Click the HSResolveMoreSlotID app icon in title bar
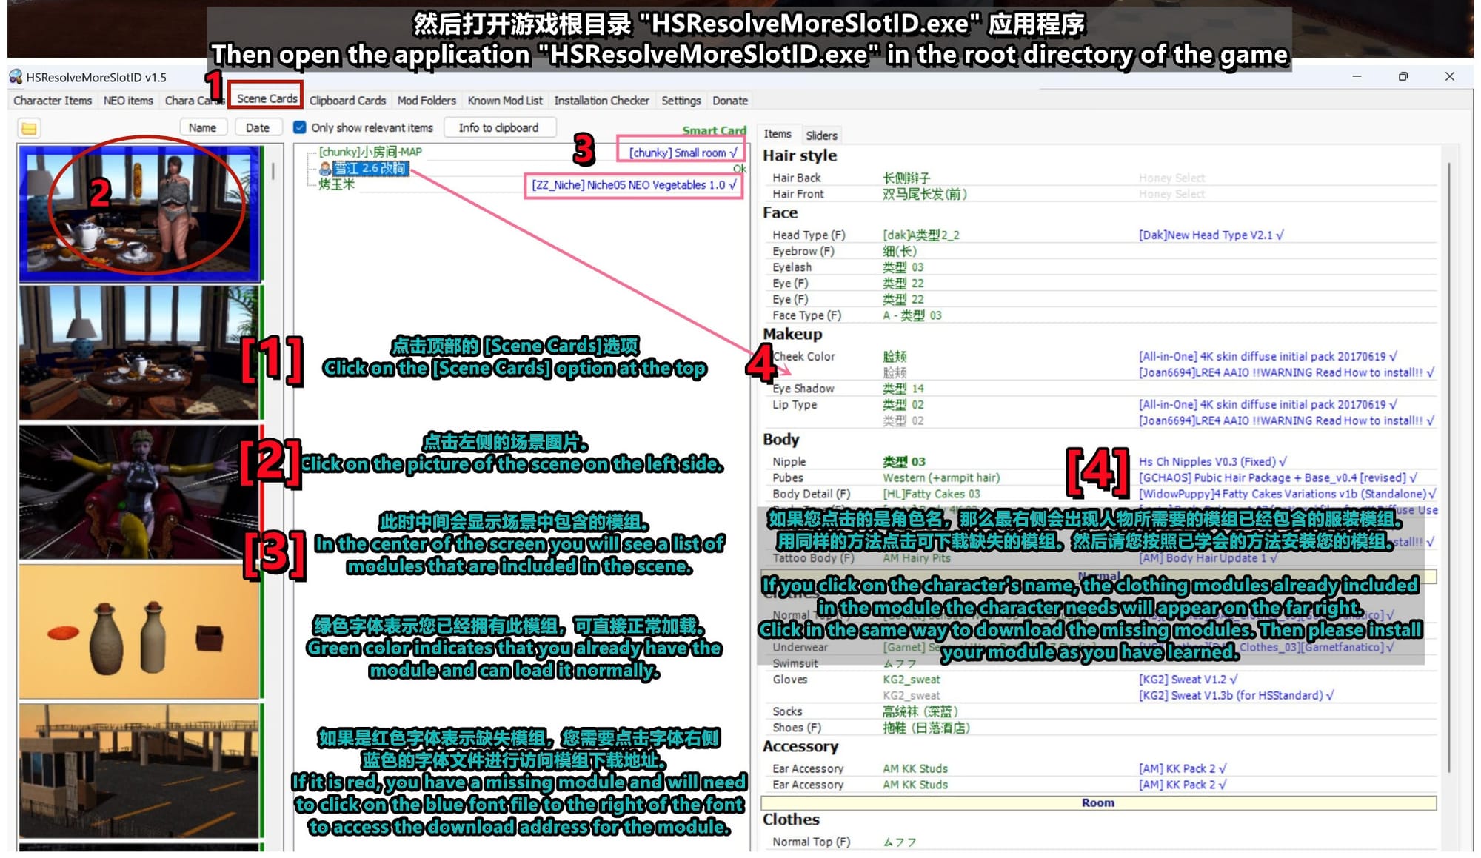This screenshot has height=858, width=1481. point(16,77)
